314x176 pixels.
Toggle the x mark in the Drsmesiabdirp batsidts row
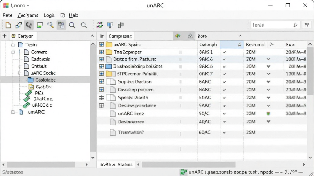pos(224,67)
